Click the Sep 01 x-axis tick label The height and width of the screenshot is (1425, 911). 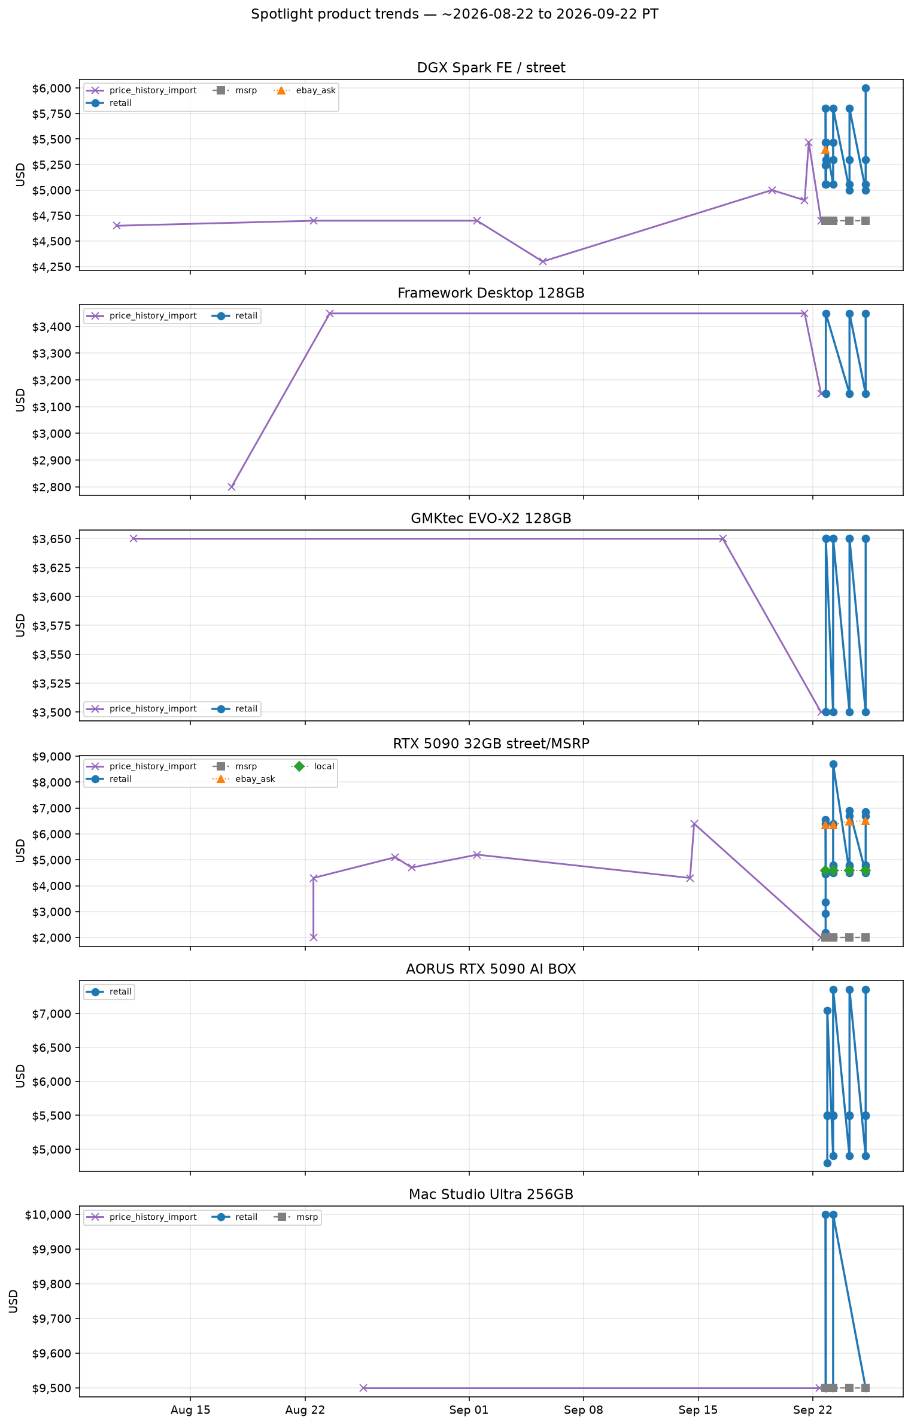tap(469, 1410)
